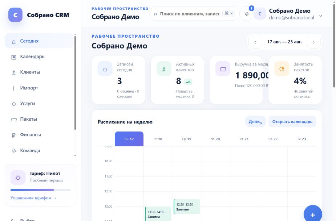The width and height of the screenshot is (336, 221).
Task: Select the Вт 18 day tab
Action: tap(158, 139)
